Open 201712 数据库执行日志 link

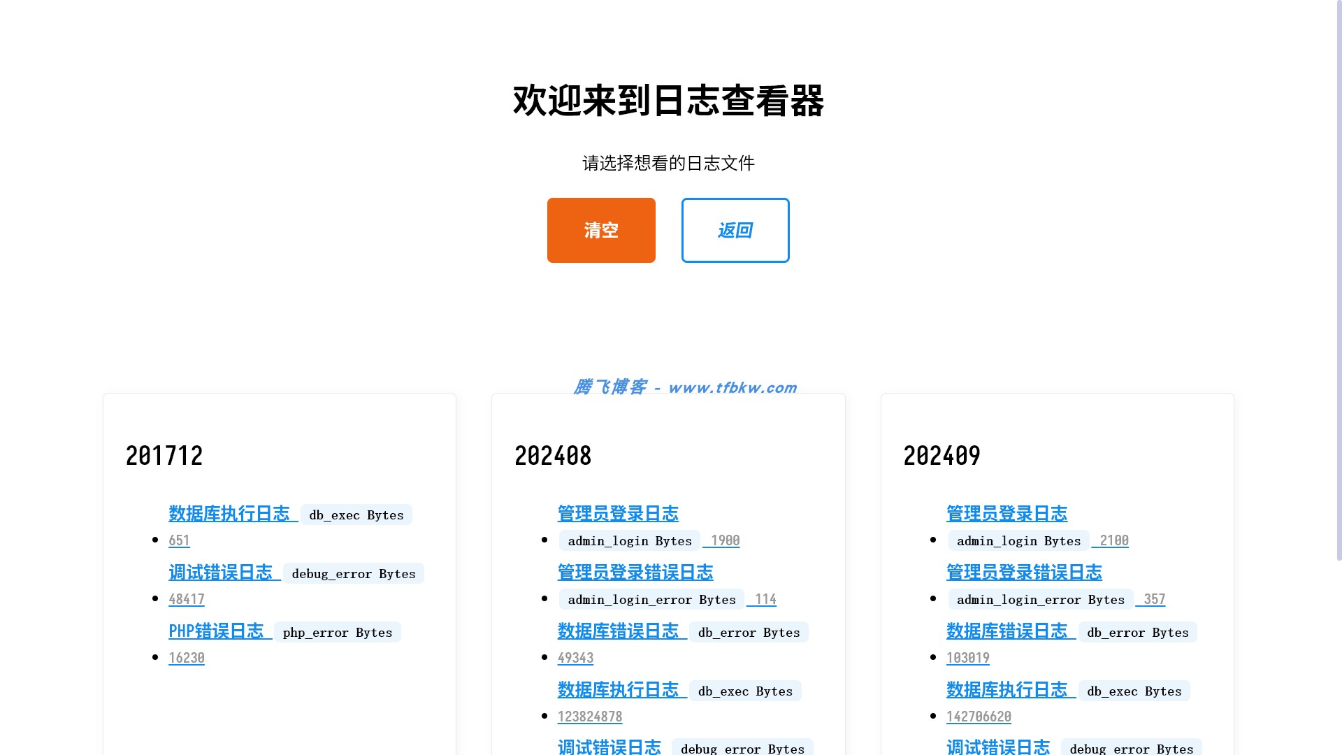[229, 514]
